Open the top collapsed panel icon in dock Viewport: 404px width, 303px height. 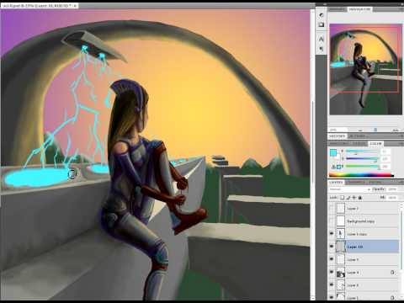[x=322, y=14]
